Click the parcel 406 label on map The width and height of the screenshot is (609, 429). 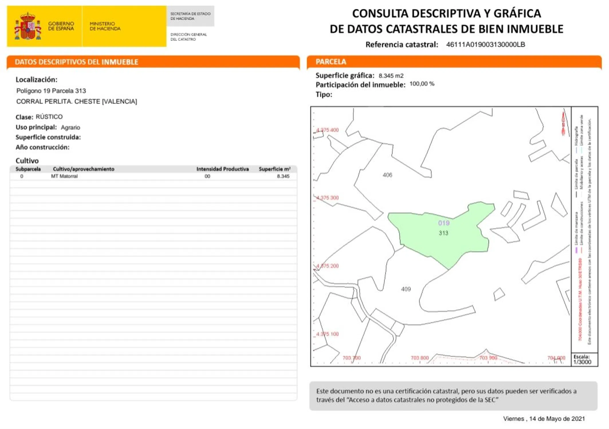tap(387, 175)
